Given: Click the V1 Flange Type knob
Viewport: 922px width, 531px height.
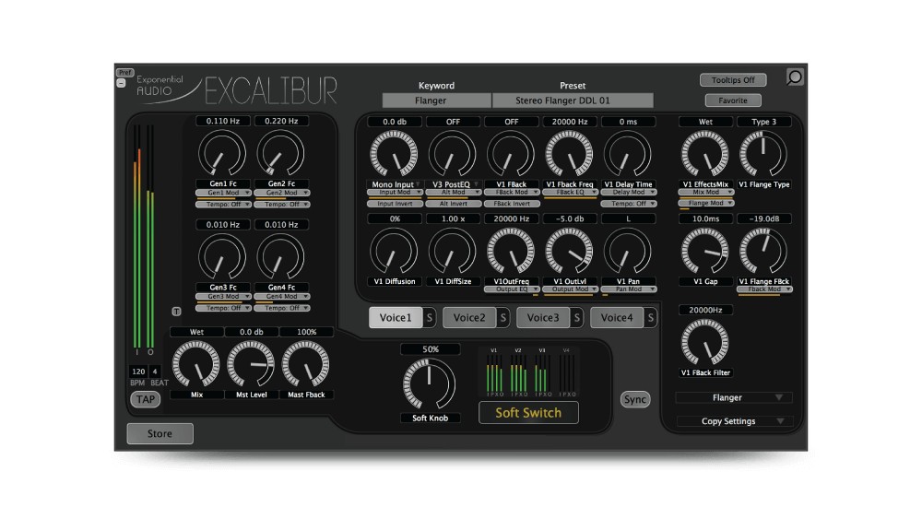Looking at the screenshot, I should tap(763, 153).
